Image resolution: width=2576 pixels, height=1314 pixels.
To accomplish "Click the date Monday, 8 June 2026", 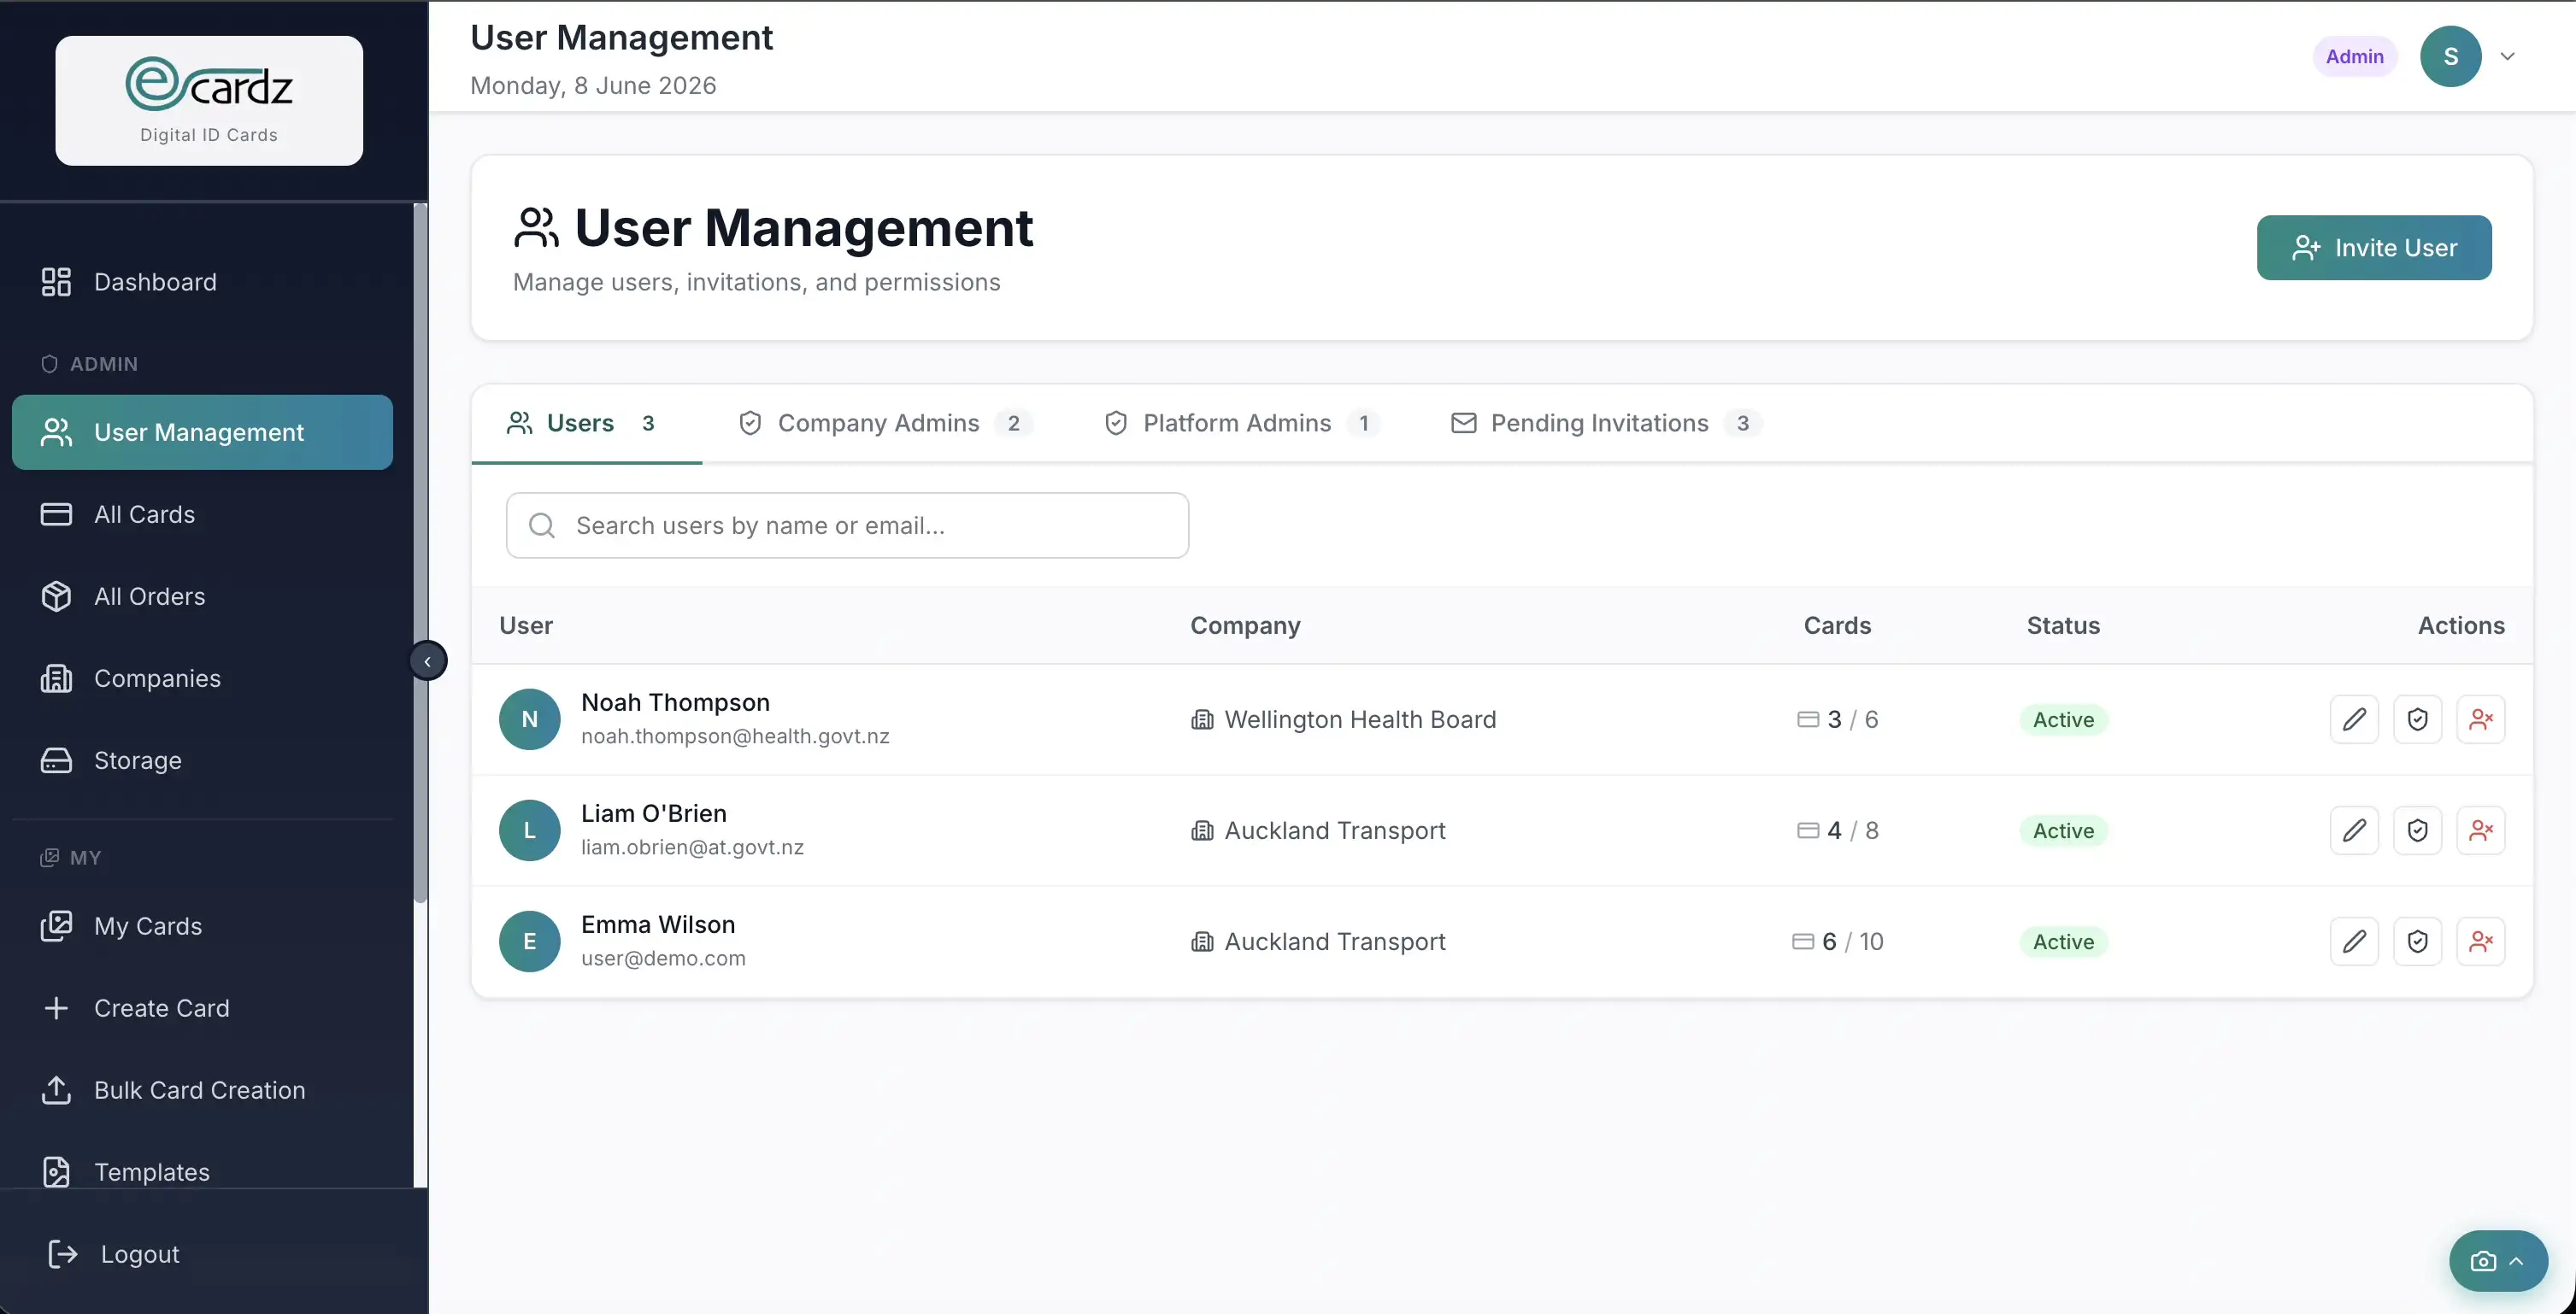I will pyautogui.click(x=593, y=85).
